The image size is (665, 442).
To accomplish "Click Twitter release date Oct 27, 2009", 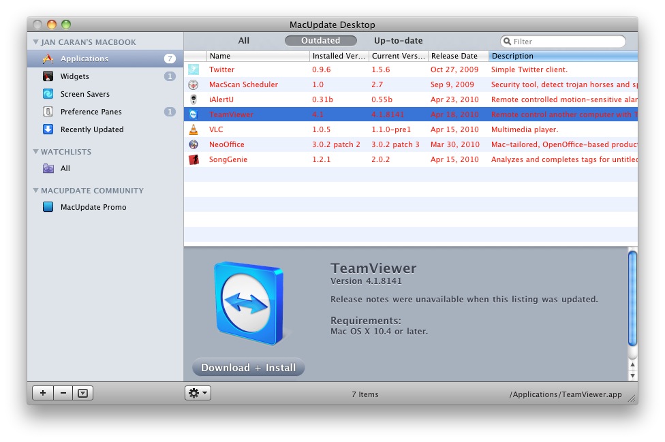I will [x=454, y=69].
